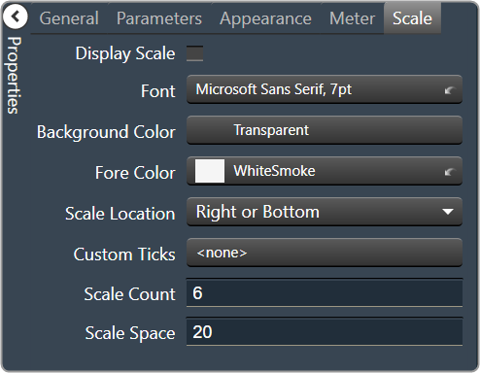Open Background Color picker set to Transparent
Image resolution: width=480 pixels, height=373 pixels.
pos(325,130)
